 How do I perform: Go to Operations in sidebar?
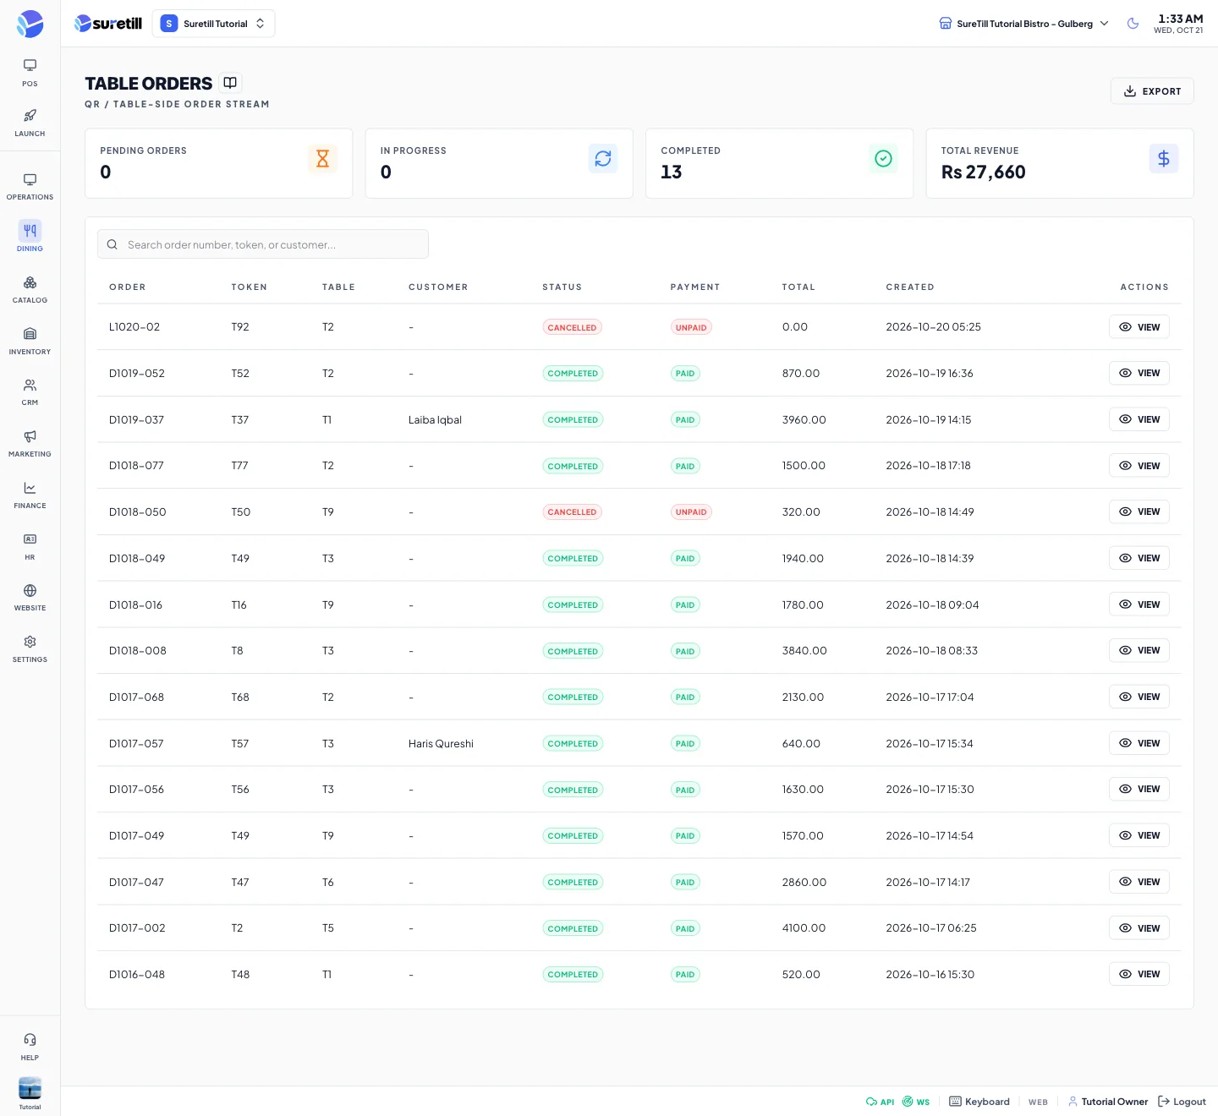(x=30, y=186)
